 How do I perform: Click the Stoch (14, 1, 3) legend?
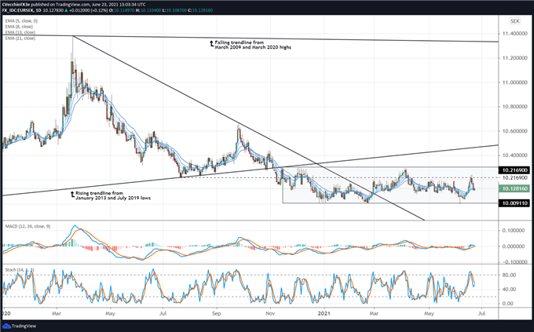(x=20, y=270)
